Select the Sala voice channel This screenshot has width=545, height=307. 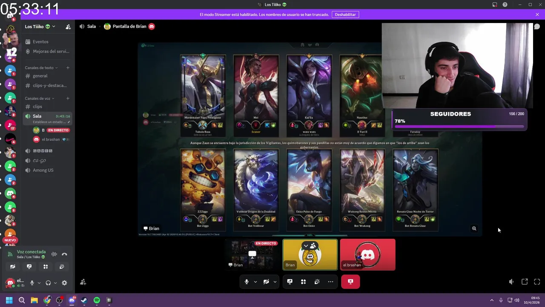pyautogui.click(x=47, y=119)
